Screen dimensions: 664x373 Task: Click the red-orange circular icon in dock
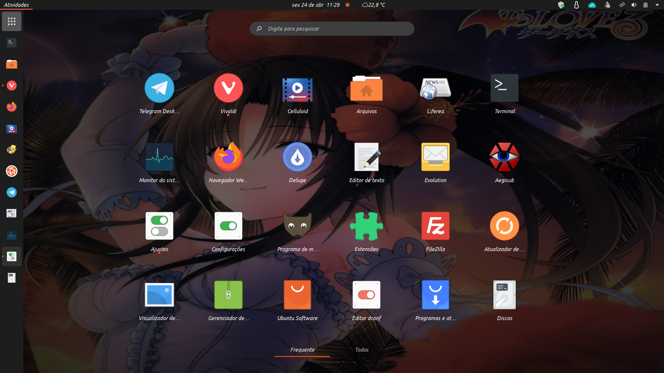coord(12,171)
